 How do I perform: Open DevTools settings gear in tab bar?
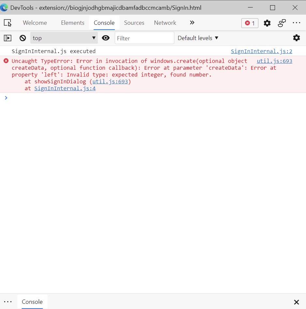267,23
